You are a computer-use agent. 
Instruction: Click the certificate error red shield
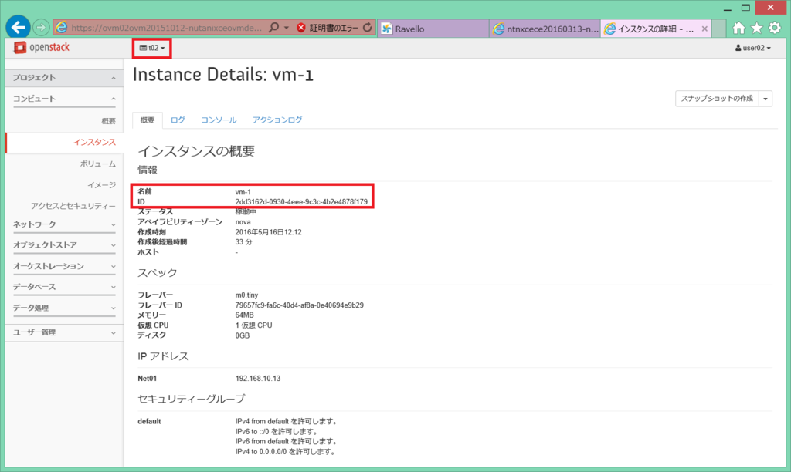pos(301,28)
